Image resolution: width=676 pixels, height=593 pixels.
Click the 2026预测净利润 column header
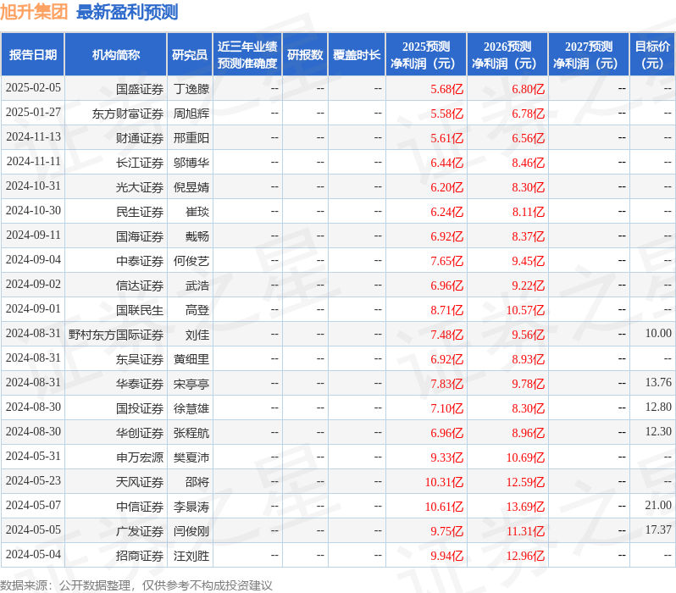tap(507, 55)
